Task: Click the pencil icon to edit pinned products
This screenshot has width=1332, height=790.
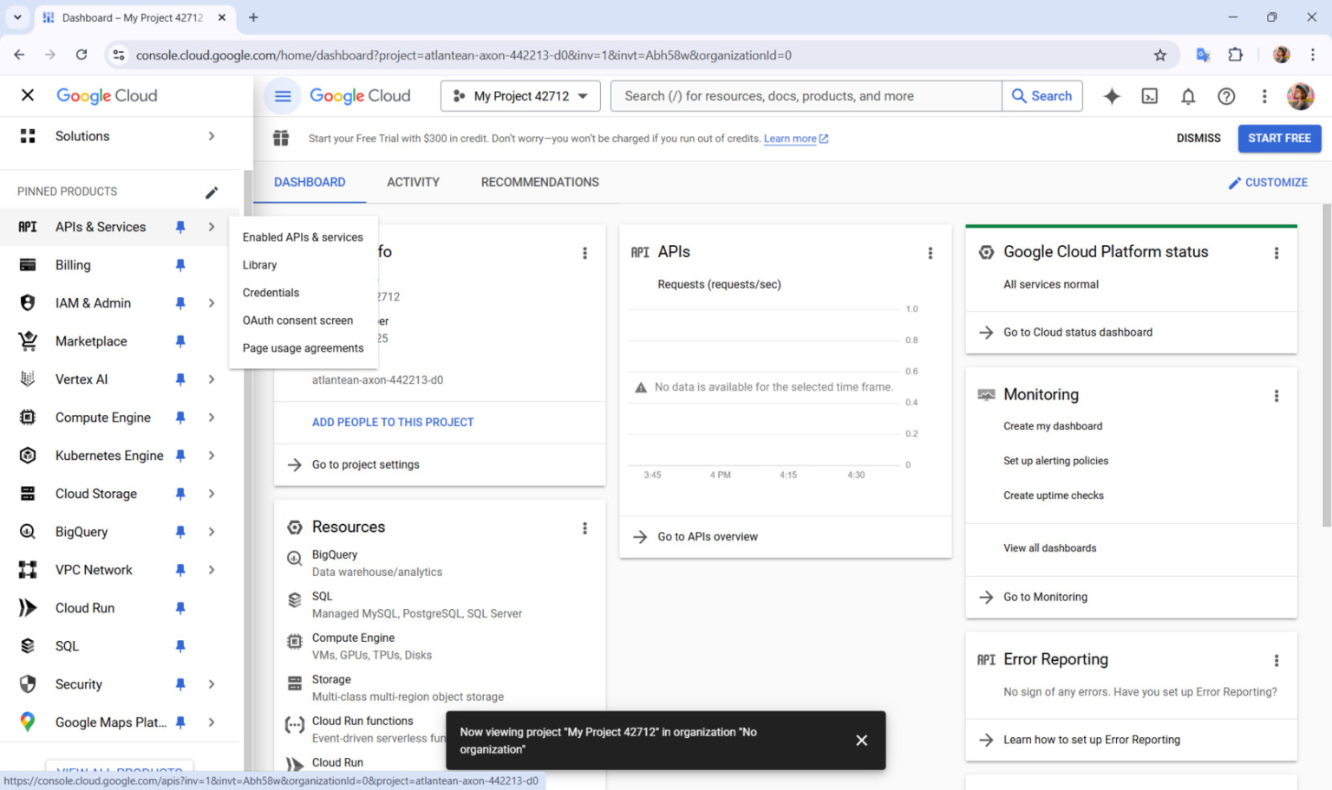Action: pos(212,191)
